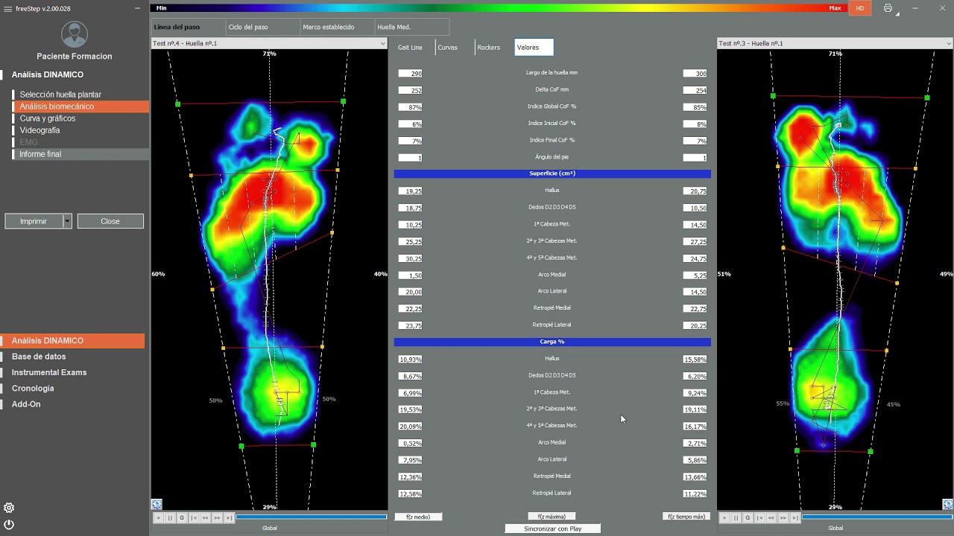Jump to last frame of Test nº.3 footprint
This screenshot has height=536, width=954.
point(795,517)
